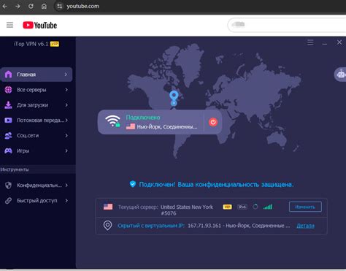Click the refresh spinner icon beside IPv6
346x271 pixels.
[x=255, y=207]
